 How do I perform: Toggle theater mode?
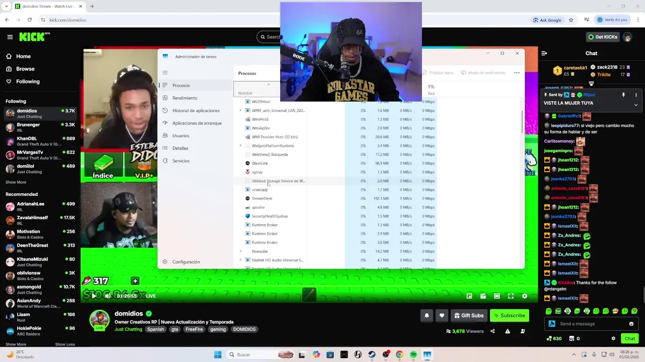pyautogui.click(x=497, y=296)
